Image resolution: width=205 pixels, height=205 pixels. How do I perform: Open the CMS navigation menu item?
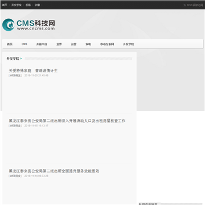click(24, 44)
